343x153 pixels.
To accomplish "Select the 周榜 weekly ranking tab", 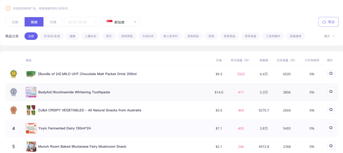I will 34,22.
